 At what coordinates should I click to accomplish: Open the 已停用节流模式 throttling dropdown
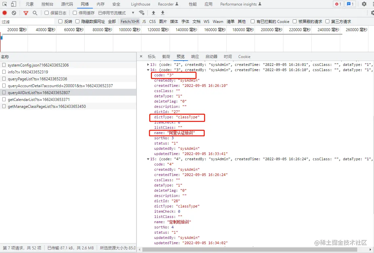coord(116,13)
